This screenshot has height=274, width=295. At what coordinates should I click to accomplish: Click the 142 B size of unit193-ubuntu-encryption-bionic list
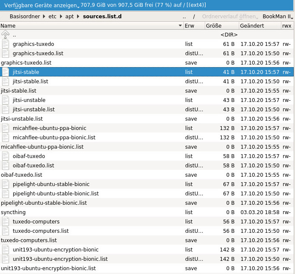tap(227, 249)
